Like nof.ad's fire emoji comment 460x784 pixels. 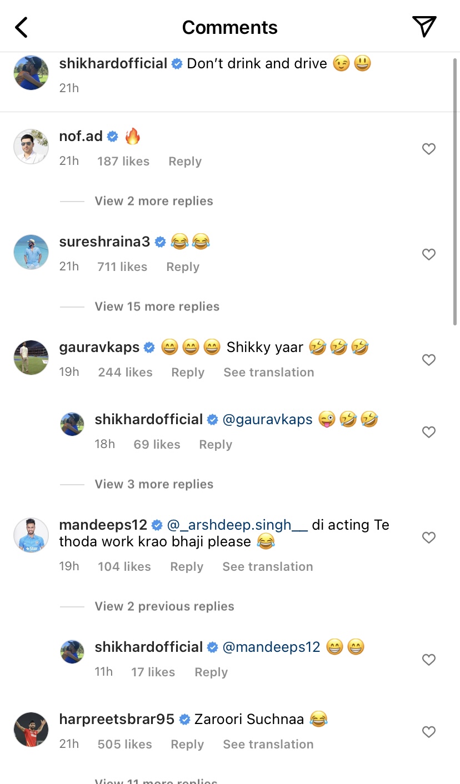pyautogui.click(x=428, y=149)
